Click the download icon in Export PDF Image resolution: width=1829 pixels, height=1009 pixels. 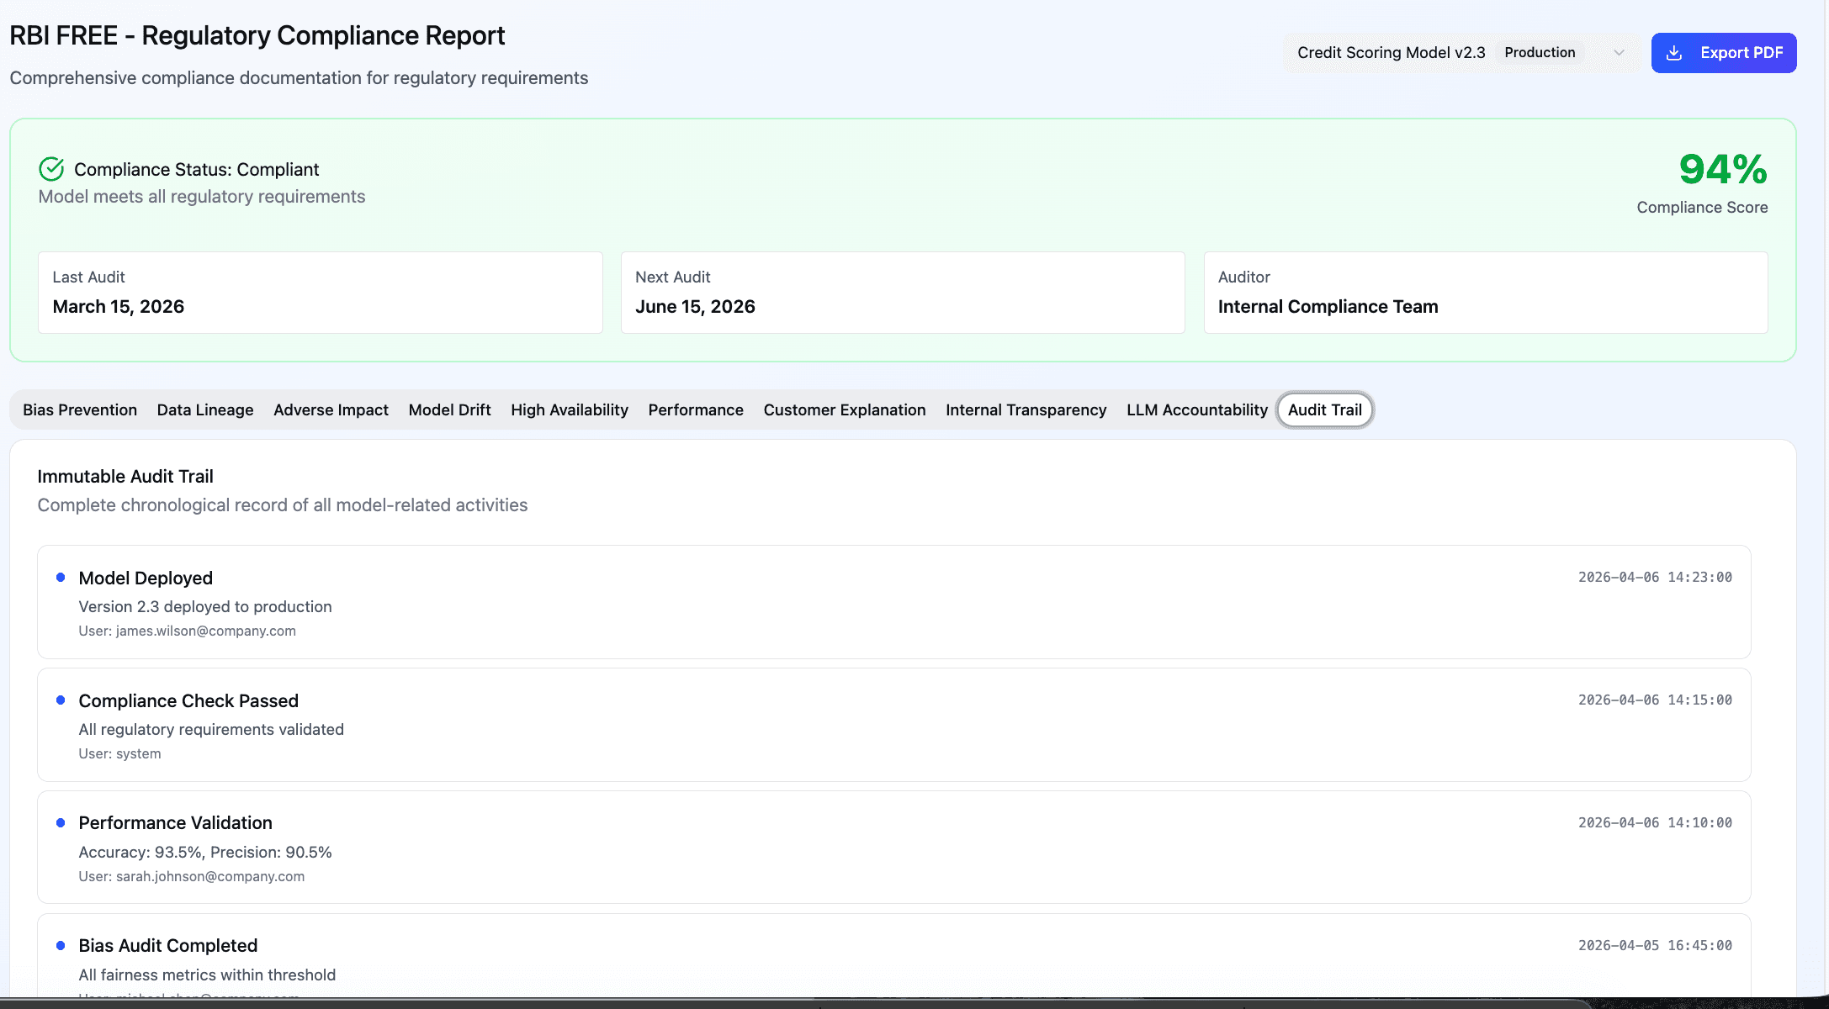(x=1674, y=53)
